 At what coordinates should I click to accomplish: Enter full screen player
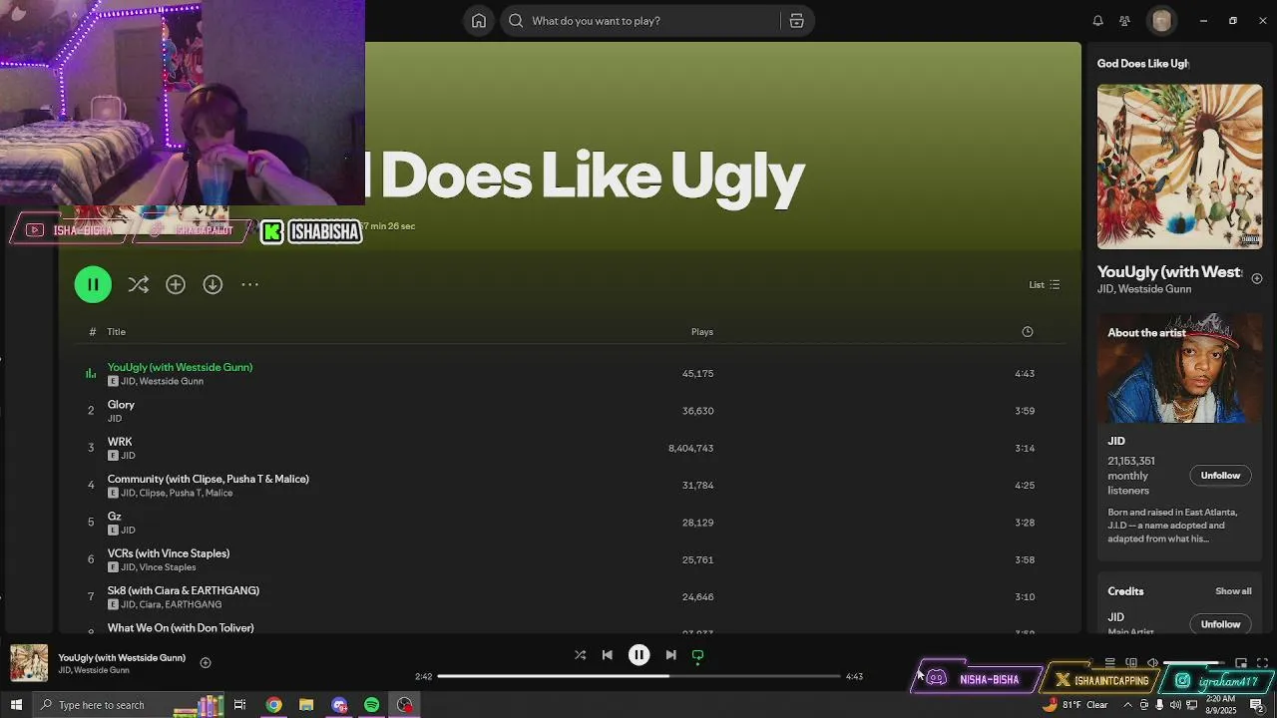coord(1262,663)
